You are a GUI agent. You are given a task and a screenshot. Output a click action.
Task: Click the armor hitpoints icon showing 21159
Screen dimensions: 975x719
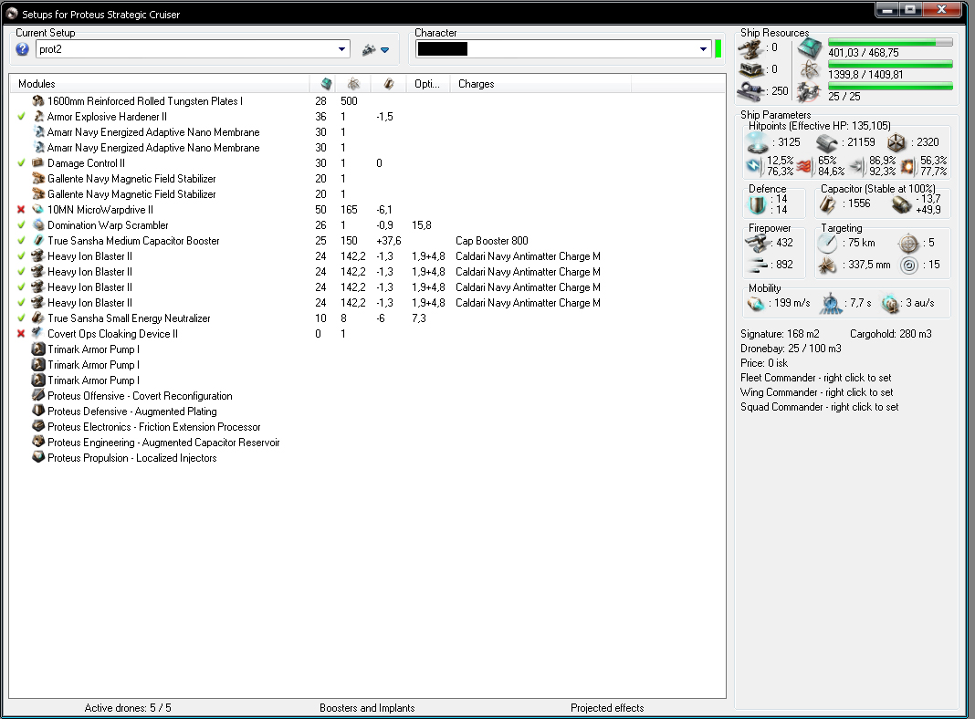tap(826, 143)
